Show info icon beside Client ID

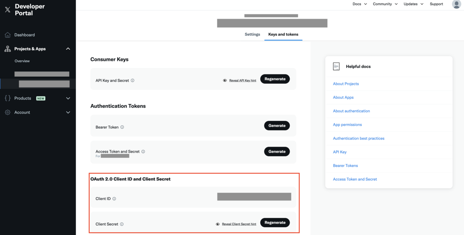(x=114, y=199)
